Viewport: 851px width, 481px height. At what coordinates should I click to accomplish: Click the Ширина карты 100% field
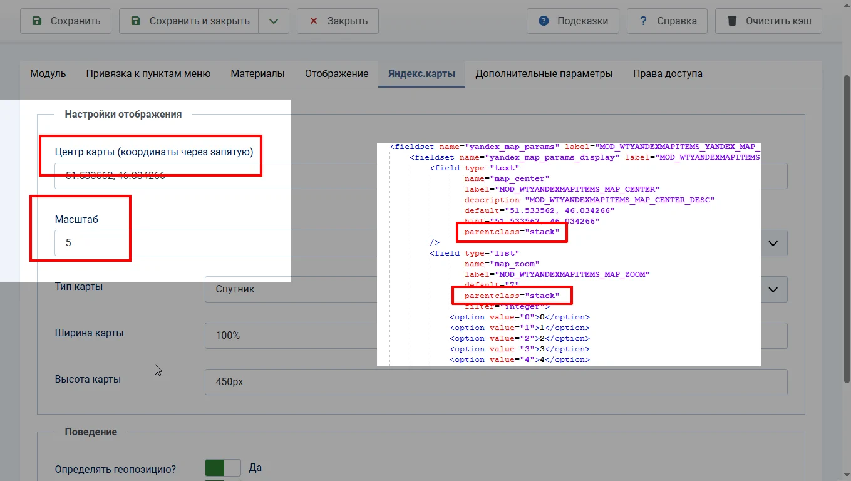pos(496,336)
